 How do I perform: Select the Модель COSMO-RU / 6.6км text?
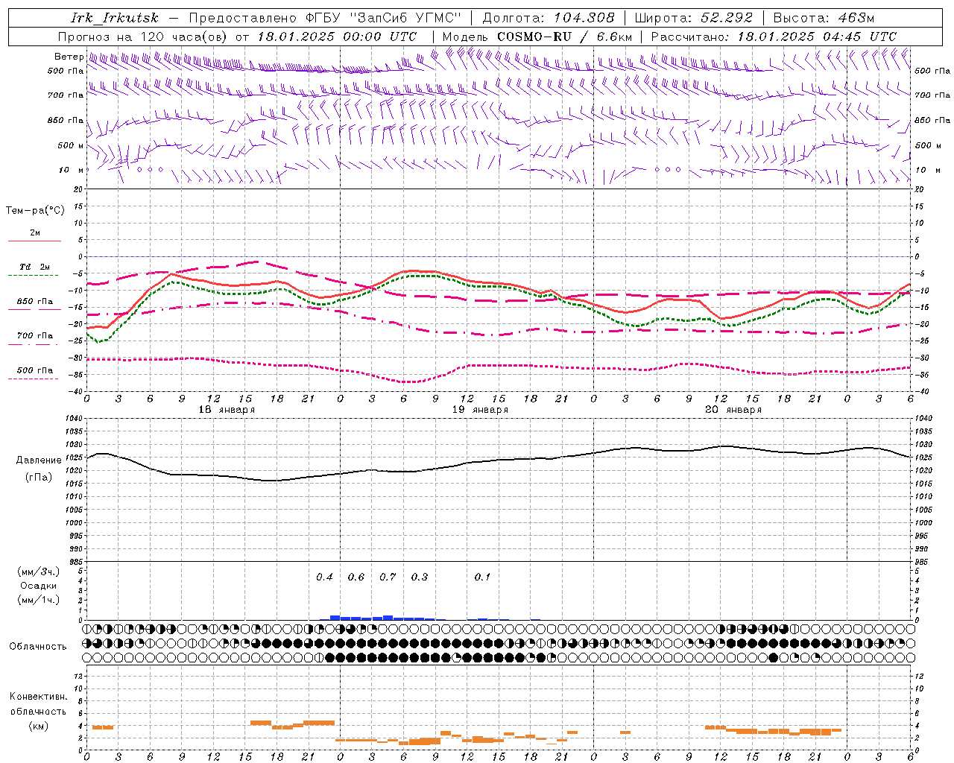[x=537, y=37]
